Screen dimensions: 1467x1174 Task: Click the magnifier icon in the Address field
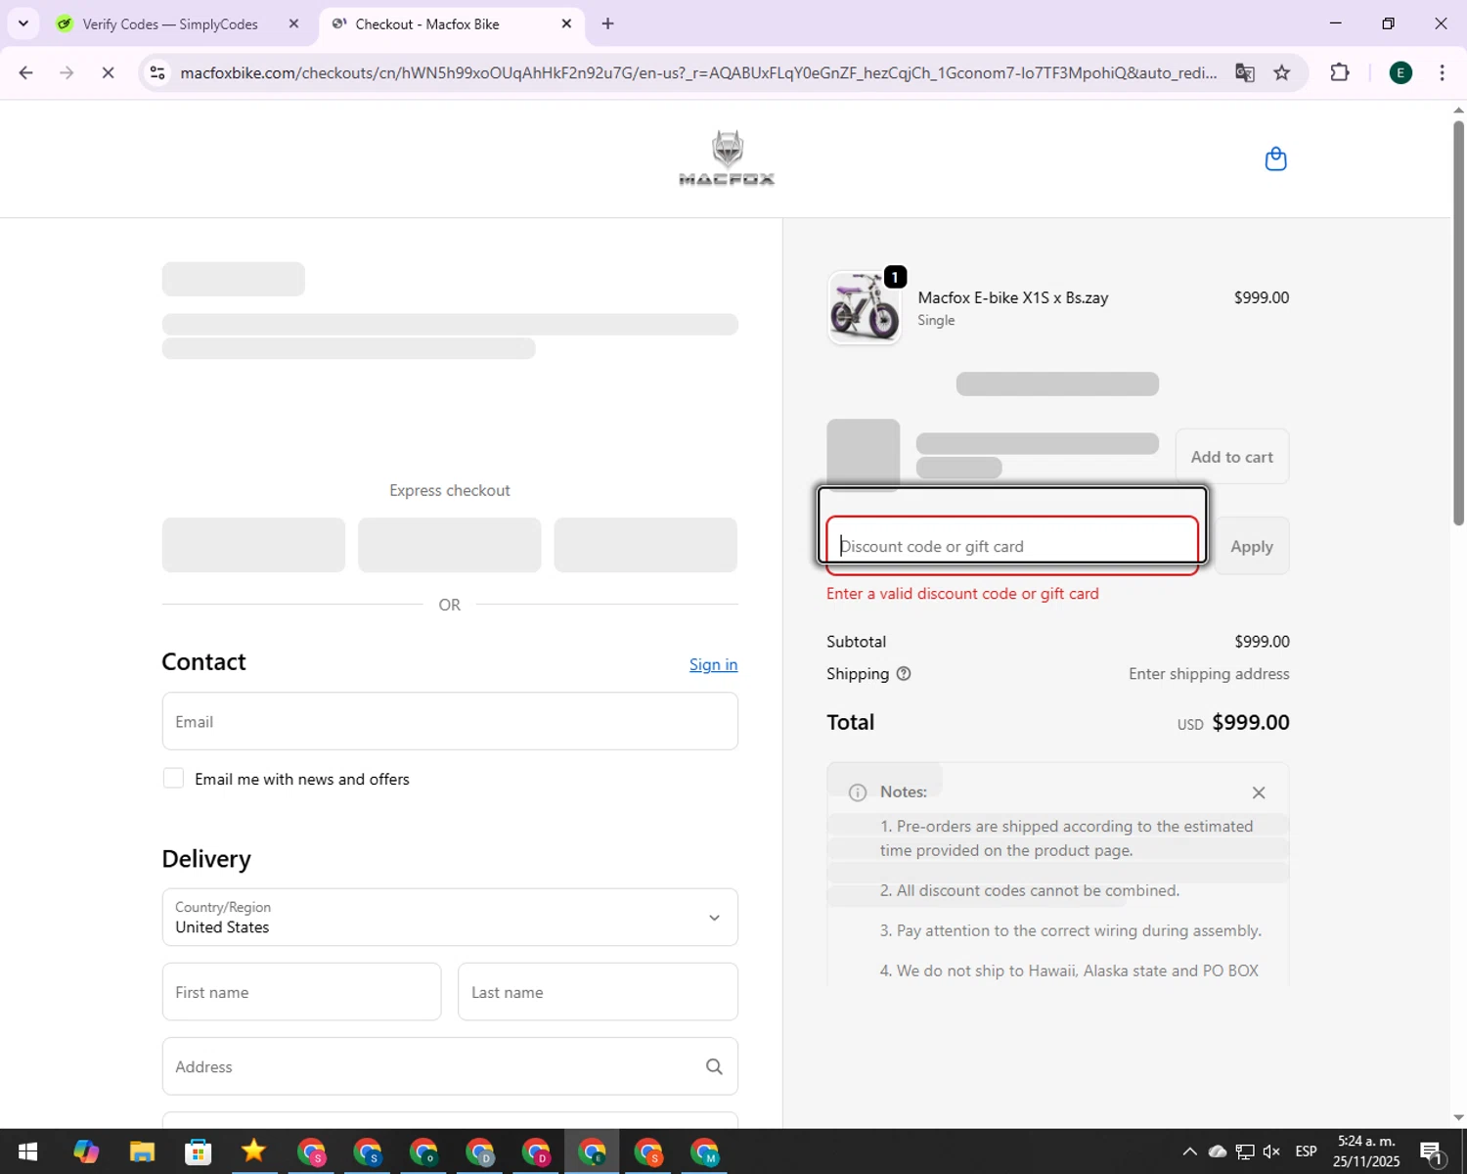pos(714,1066)
